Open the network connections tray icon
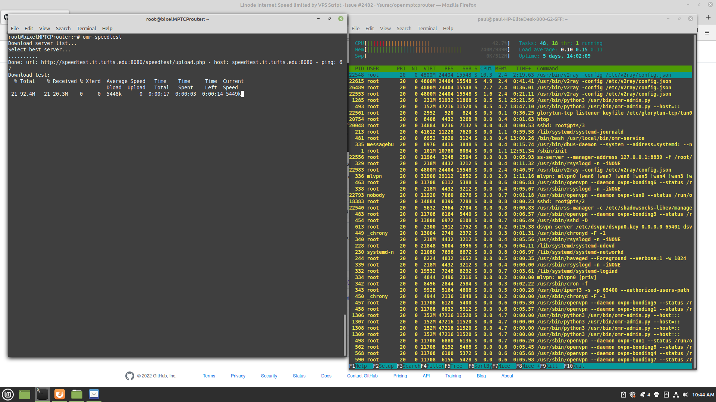Viewport: 716px width, 402px height. pos(676,395)
